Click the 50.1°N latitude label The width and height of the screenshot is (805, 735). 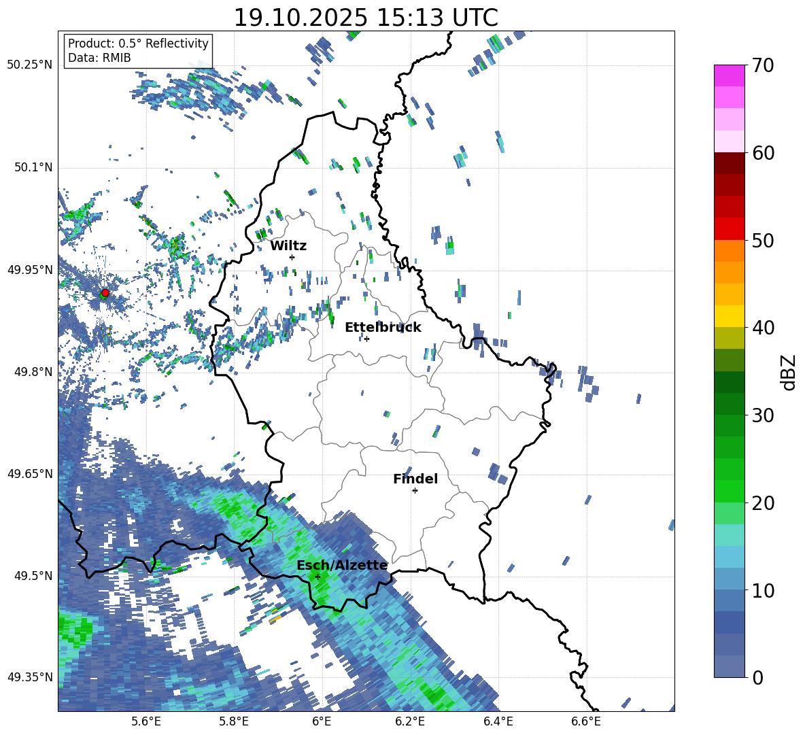(33, 168)
